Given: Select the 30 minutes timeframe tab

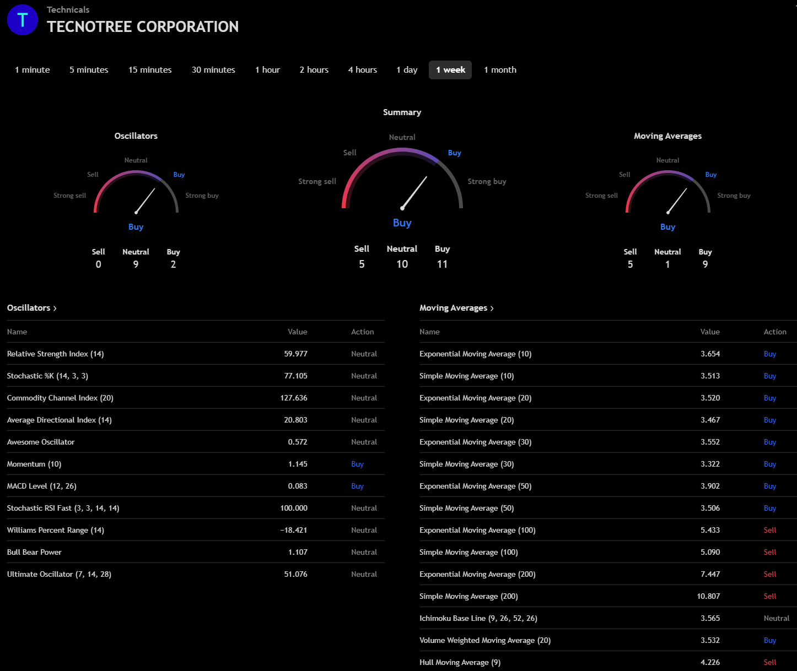Looking at the screenshot, I should point(213,70).
